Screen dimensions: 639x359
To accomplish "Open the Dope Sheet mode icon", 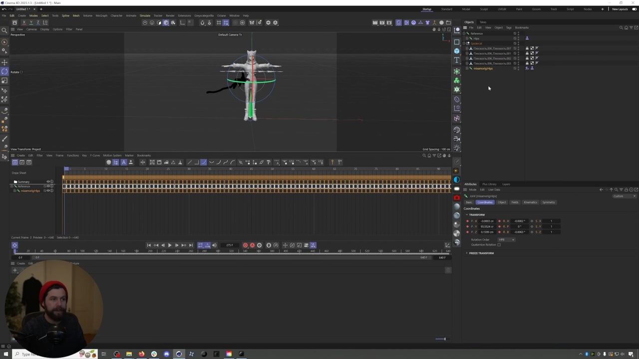I will click(x=15, y=162).
